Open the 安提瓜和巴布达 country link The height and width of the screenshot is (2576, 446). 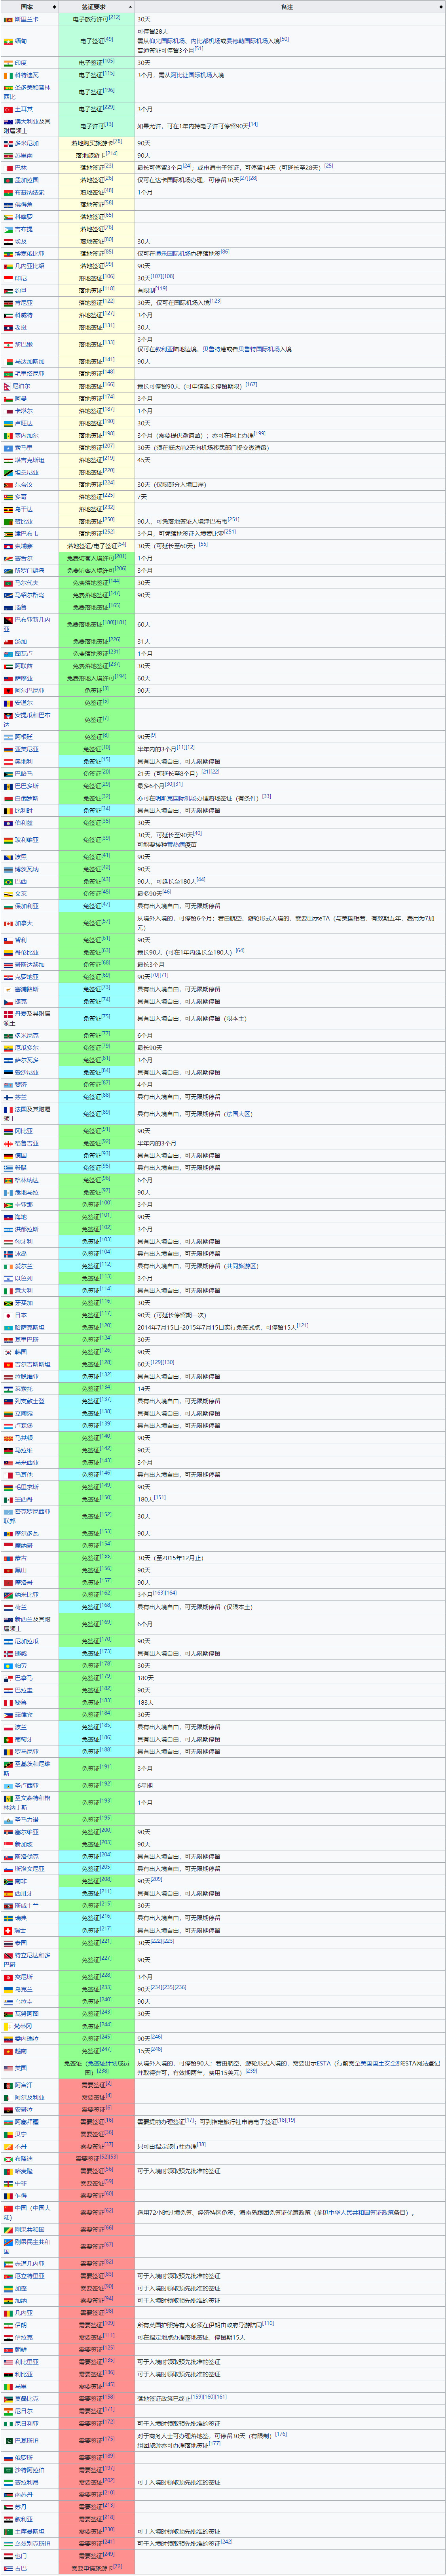pos(27,720)
